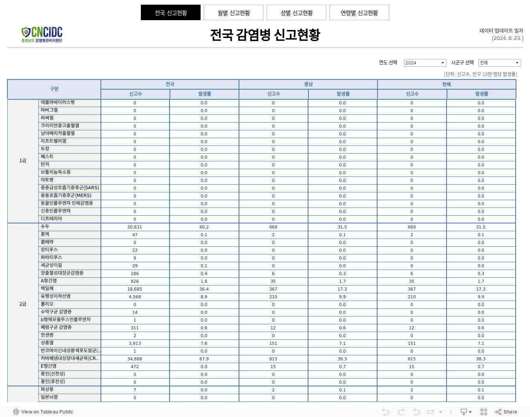Click the Undo arrow in the Tableau toolbar

point(385,412)
